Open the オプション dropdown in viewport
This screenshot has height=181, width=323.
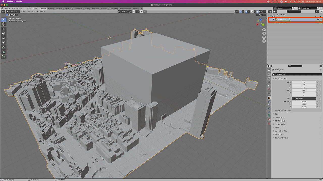click(261, 15)
